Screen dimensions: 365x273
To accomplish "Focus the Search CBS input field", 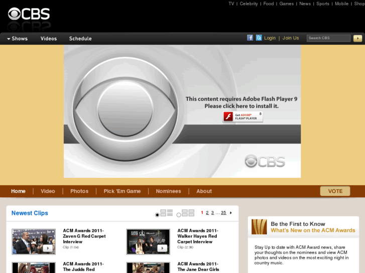I will [x=328, y=38].
